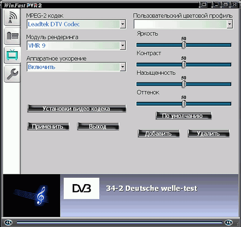This screenshot has height=227, width=241.
Task: Click the Включить field value
Action: click(x=41, y=67)
